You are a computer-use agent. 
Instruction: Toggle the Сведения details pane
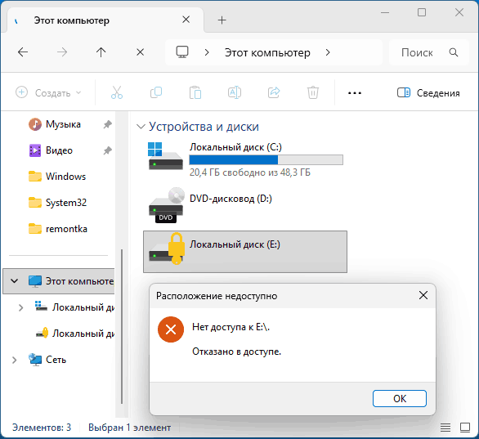point(428,93)
